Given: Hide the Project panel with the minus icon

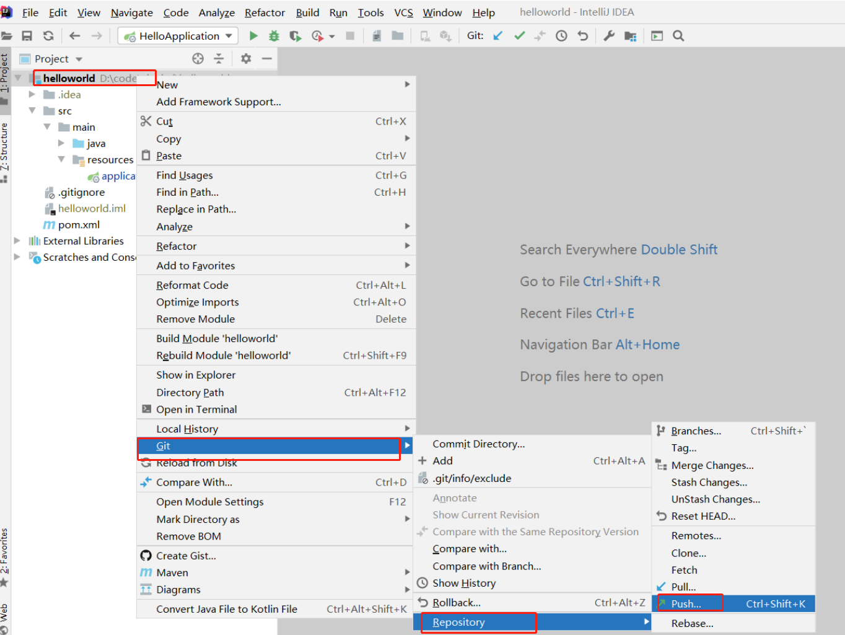Looking at the screenshot, I should tap(267, 58).
